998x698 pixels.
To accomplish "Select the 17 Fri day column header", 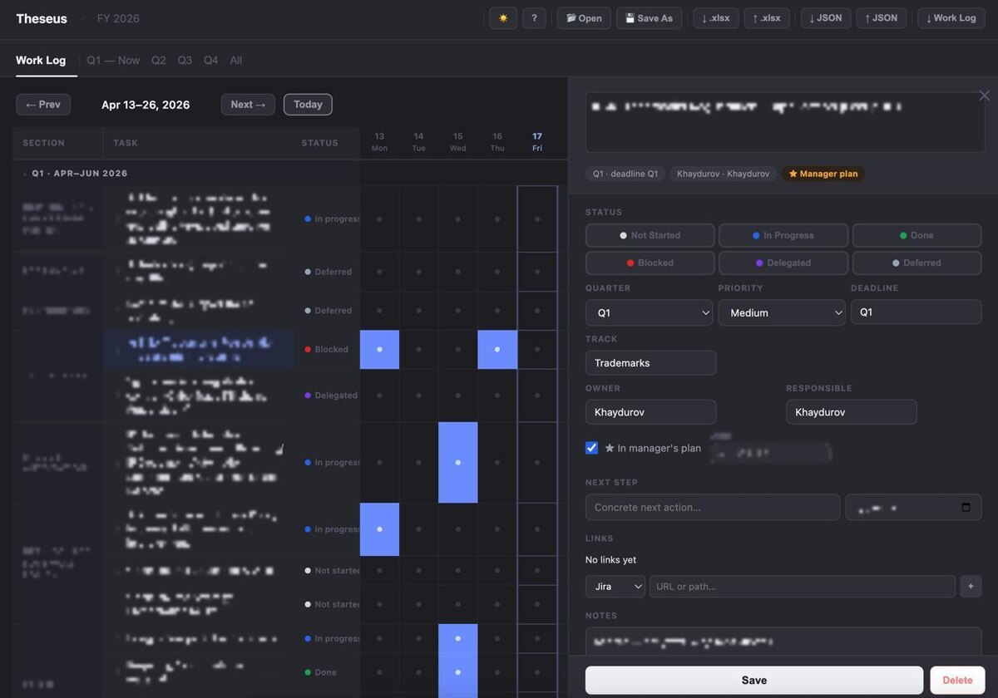I will tap(537, 142).
